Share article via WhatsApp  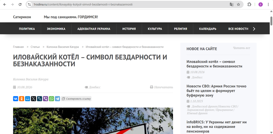tap(51, 99)
